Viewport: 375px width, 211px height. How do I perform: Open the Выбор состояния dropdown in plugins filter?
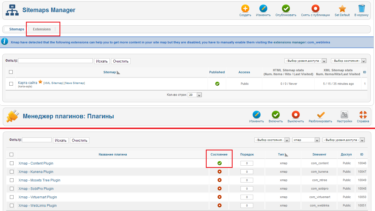[x=272, y=140]
